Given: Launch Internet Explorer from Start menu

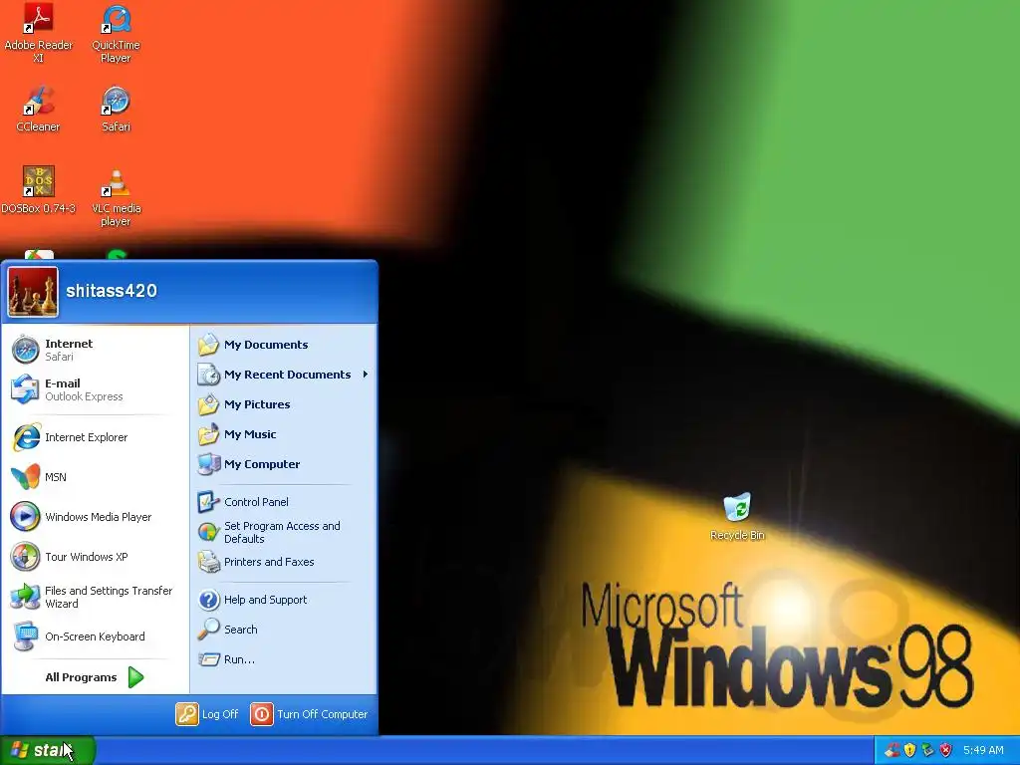Looking at the screenshot, I should coord(95,437).
